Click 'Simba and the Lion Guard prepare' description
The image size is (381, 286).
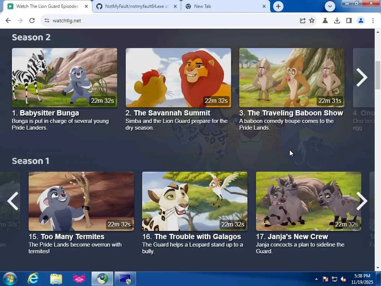click(176, 124)
